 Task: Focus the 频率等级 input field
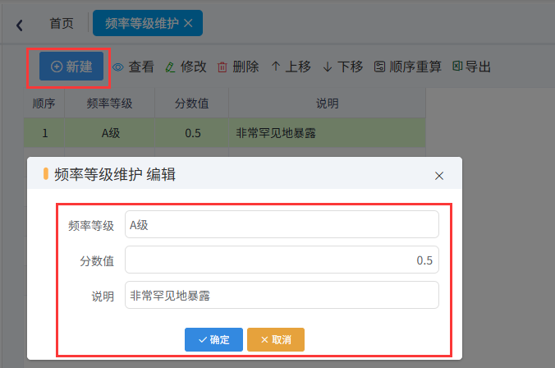(282, 224)
